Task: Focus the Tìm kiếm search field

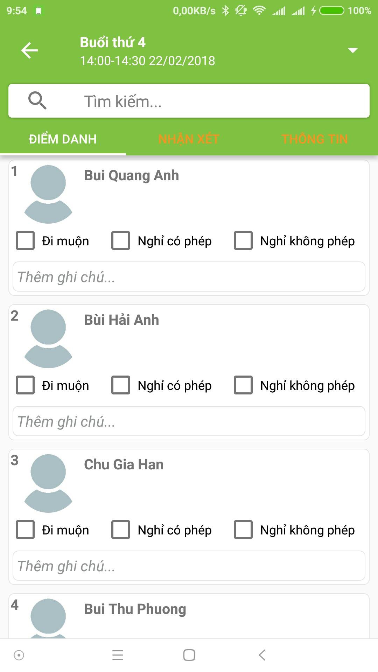Action: (210, 101)
